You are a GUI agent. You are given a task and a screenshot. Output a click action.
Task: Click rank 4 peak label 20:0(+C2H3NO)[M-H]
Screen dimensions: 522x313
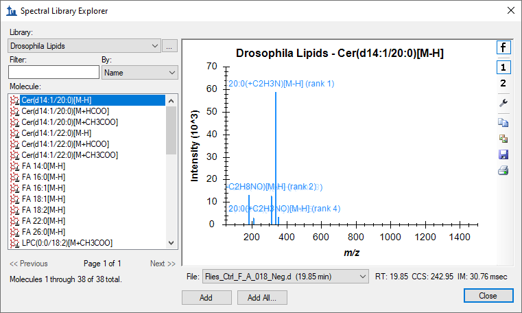point(284,209)
